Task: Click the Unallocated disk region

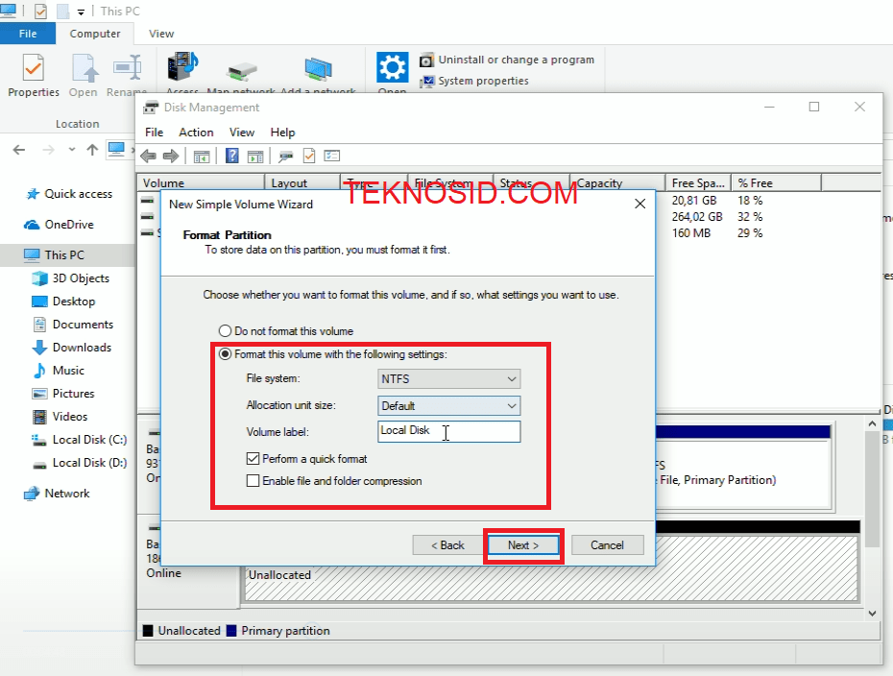Action: (x=551, y=567)
